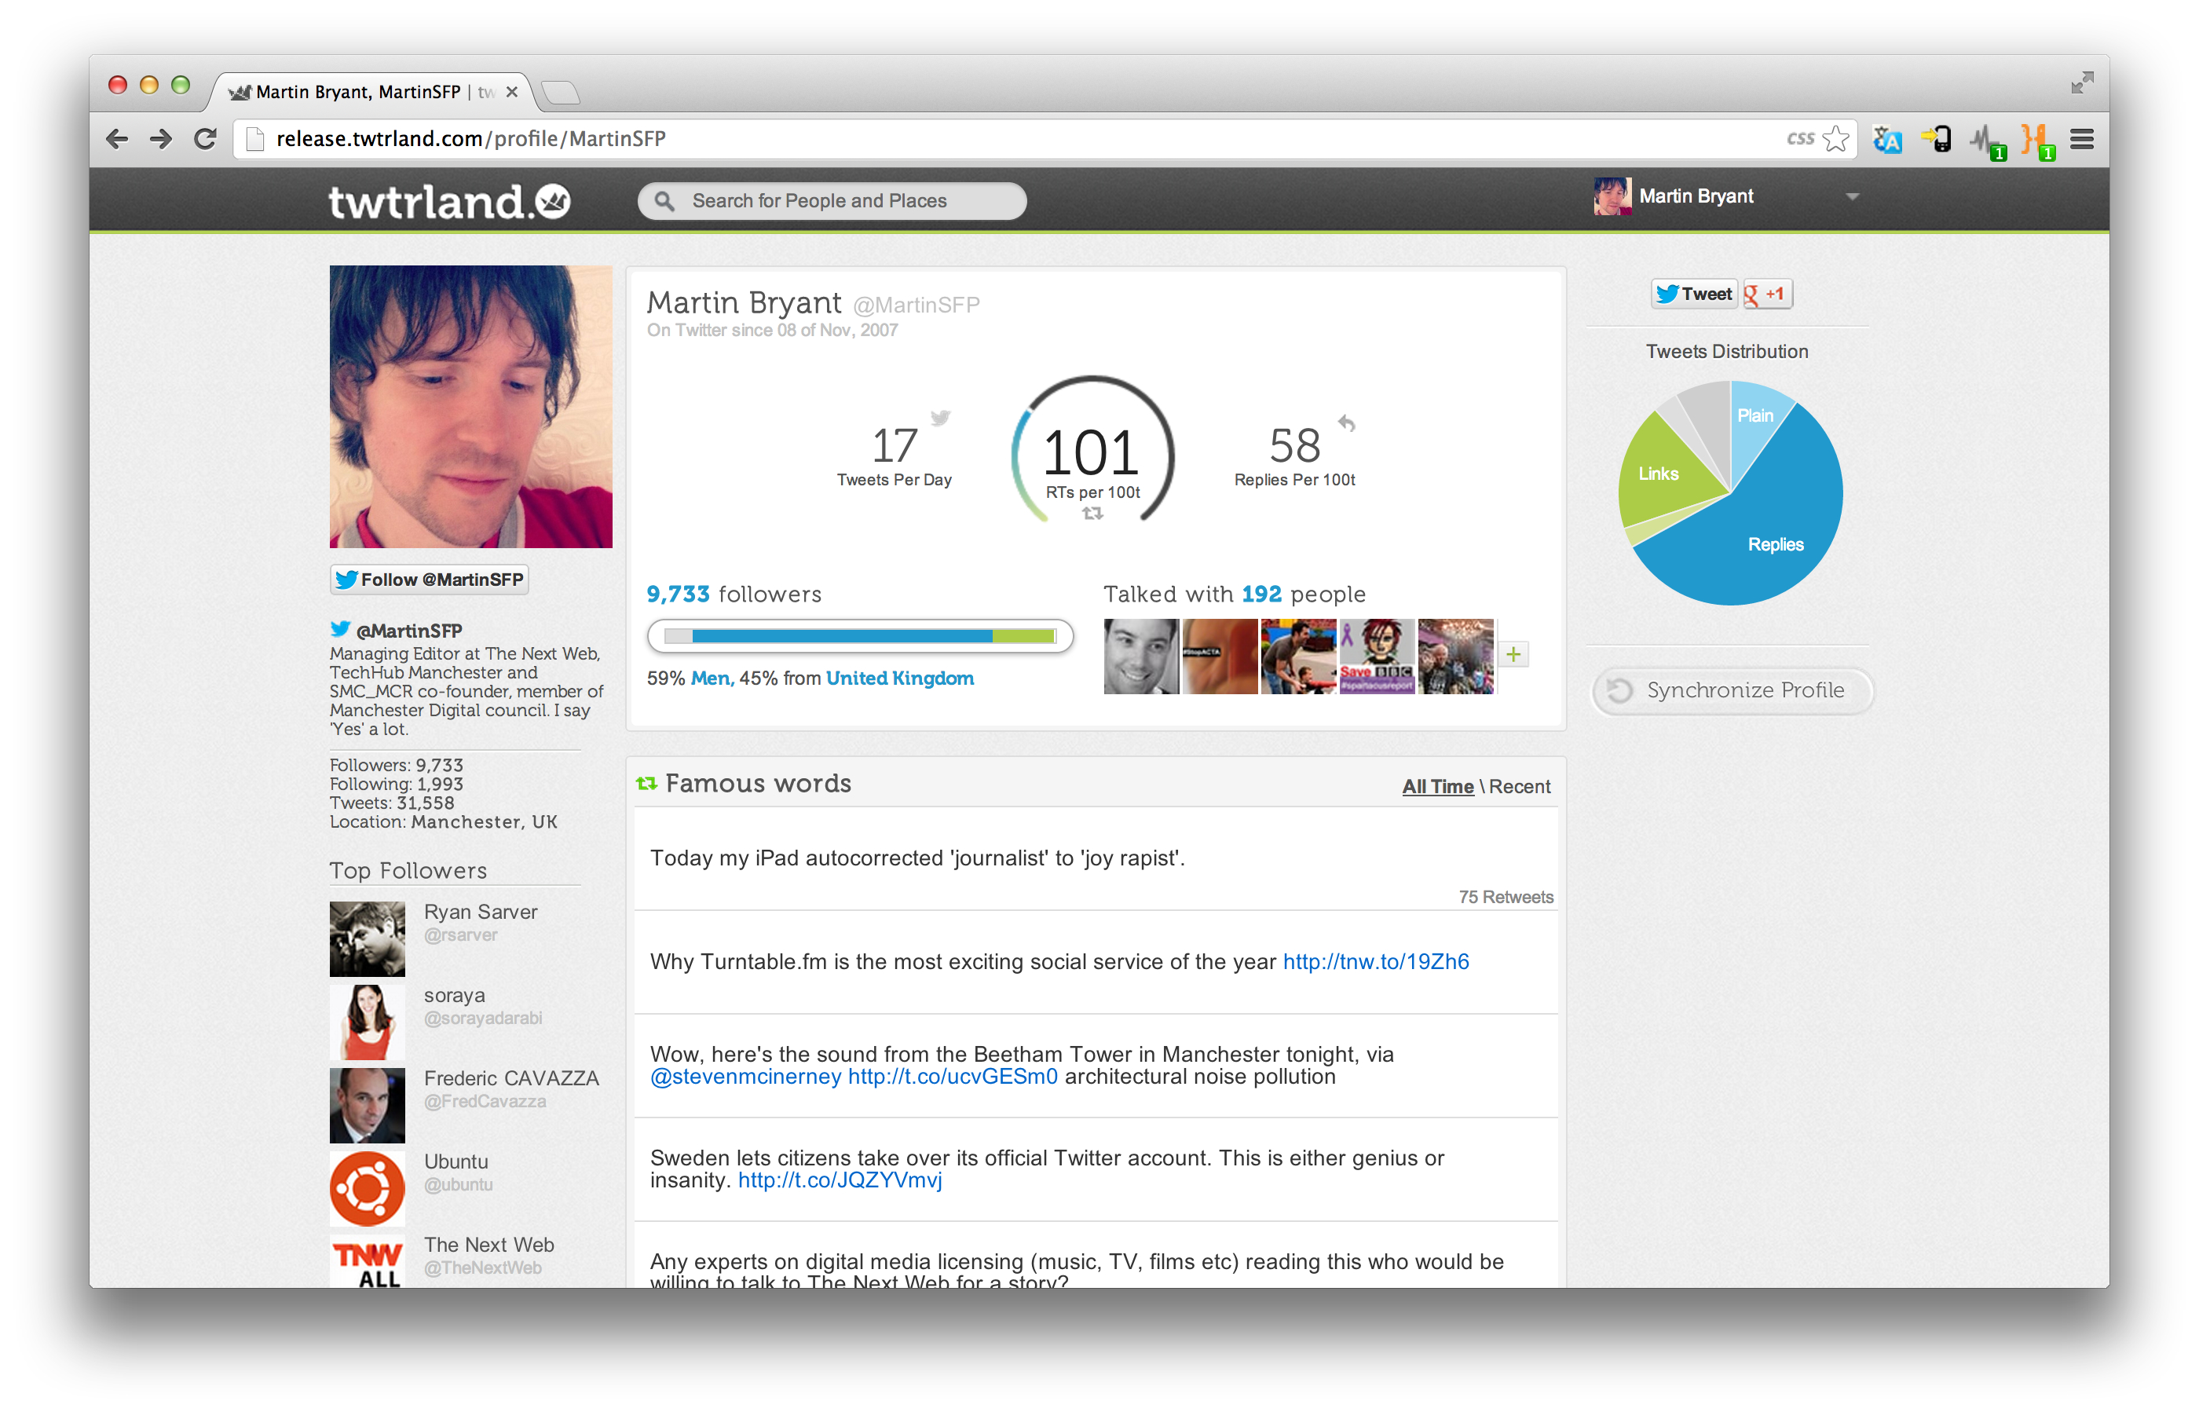The height and width of the screenshot is (1412, 2199).
Task: Open The Next Web TNW logo
Action: [367, 1263]
